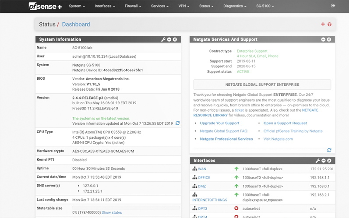This screenshot has height=218, width=349.
Task: Click Visit Netgate.com link
Action: coord(278,139)
